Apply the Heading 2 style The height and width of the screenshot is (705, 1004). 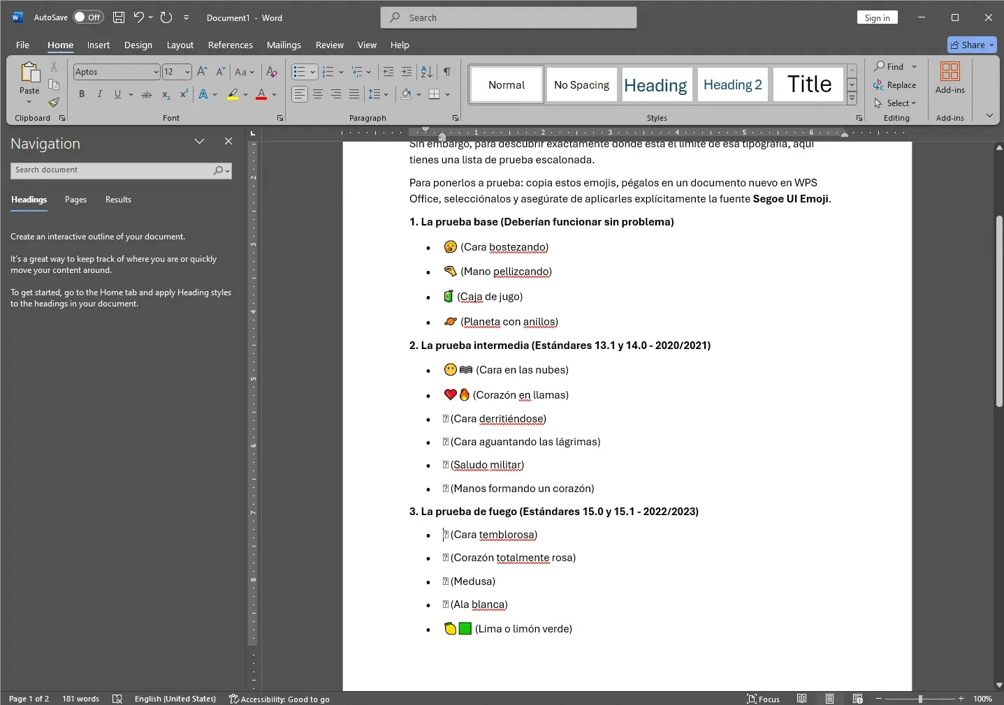coord(732,84)
